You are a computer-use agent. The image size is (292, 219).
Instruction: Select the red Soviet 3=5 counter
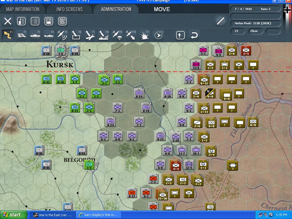pos(246,51)
